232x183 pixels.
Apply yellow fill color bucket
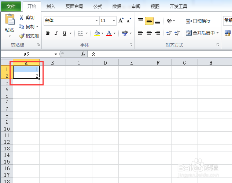click(97, 33)
